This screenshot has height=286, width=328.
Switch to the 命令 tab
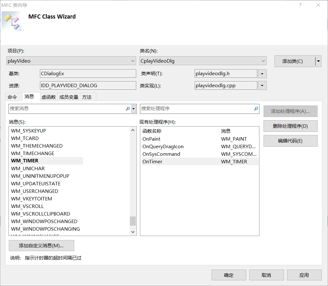(x=13, y=97)
